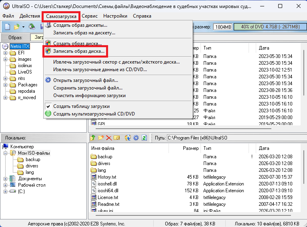Expand the Packages folder node
The width and height of the screenshot is (307, 227).
5,85
